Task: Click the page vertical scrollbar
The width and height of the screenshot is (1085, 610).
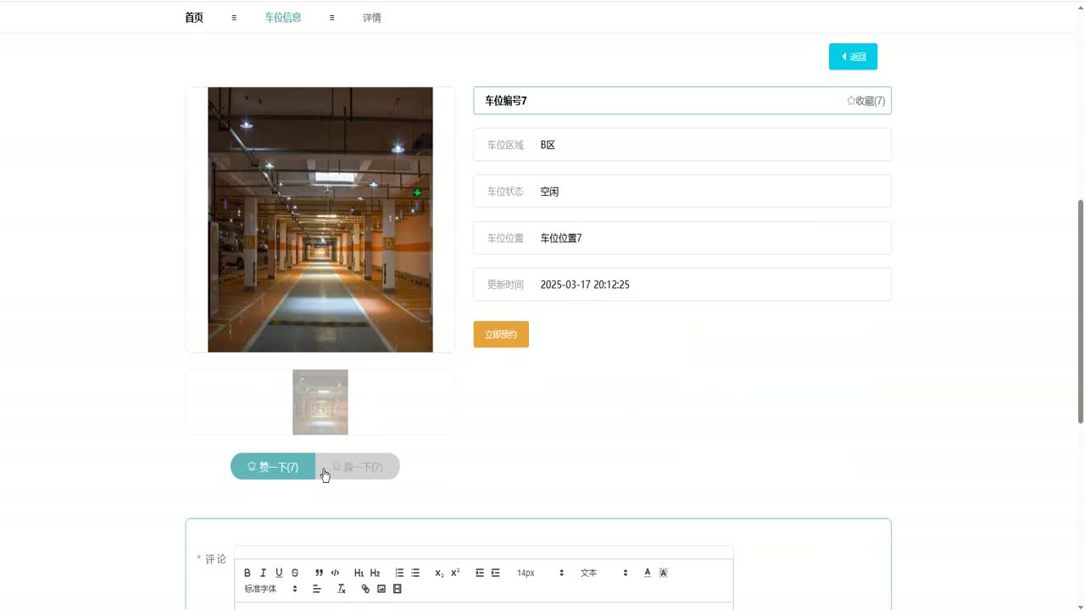Action: point(1080,311)
